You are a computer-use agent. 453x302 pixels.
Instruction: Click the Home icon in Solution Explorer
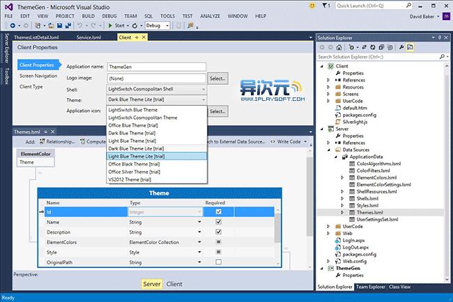(x=339, y=47)
